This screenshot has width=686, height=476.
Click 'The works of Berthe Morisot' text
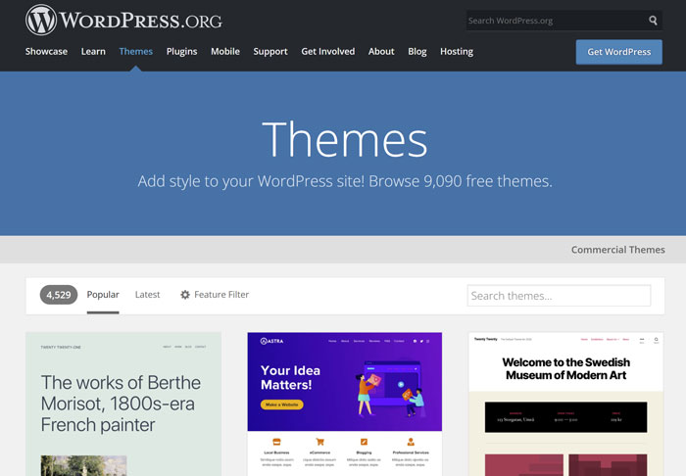(x=121, y=404)
